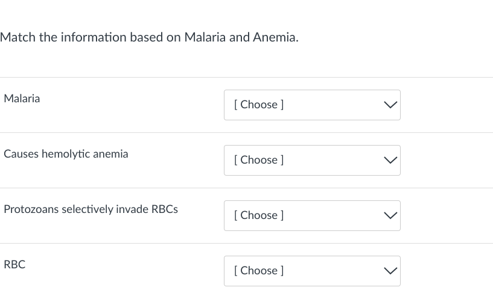
Task: Click the chevron arrow in Malaria's dropdown
Action: click(x=390, y=105)
